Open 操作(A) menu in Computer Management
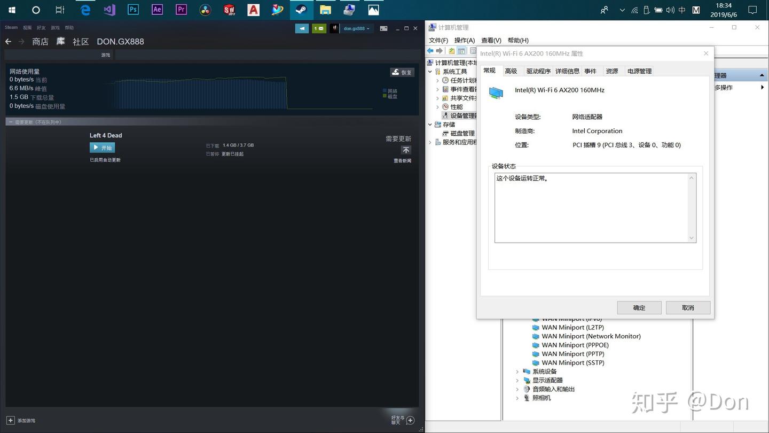This screenshot has width=769, height=433. point(465,40)
